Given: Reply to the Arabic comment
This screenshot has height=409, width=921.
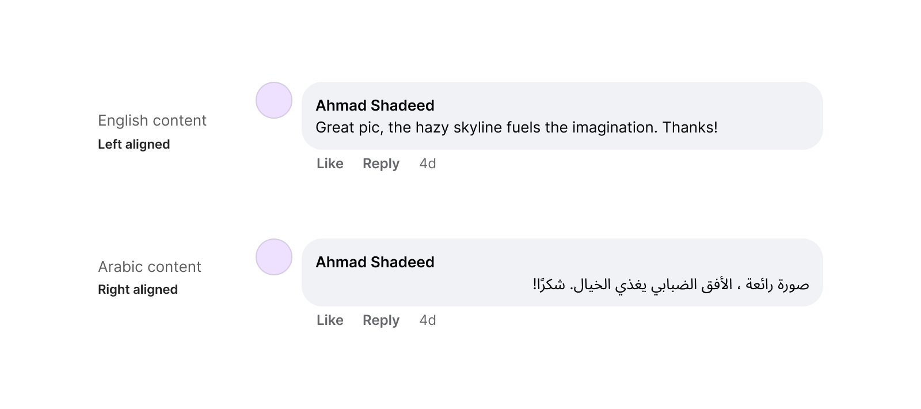Looking at the screenshot, I should coord(380,320).
